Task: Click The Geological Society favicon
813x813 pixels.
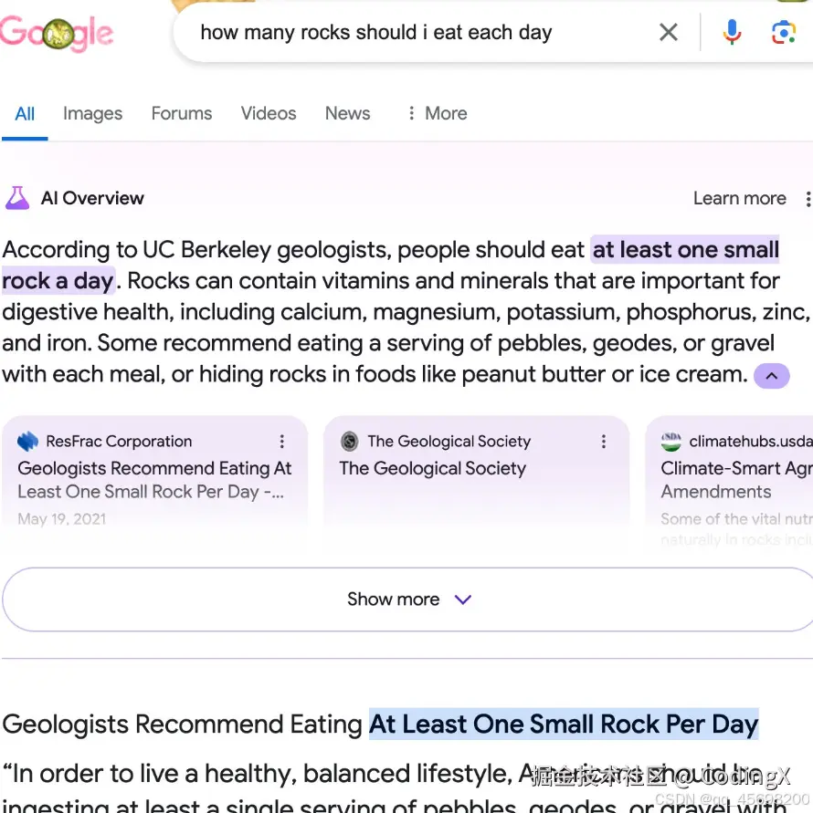Action: 350,442
